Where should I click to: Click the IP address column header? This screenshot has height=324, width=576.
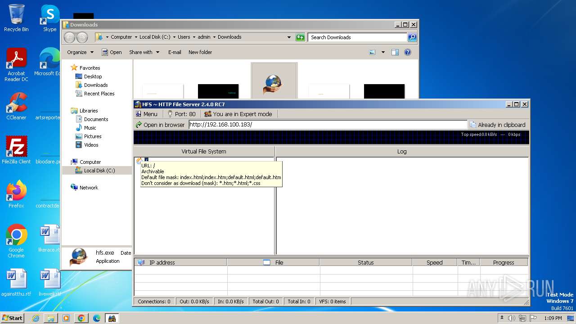tap(180, 262)
